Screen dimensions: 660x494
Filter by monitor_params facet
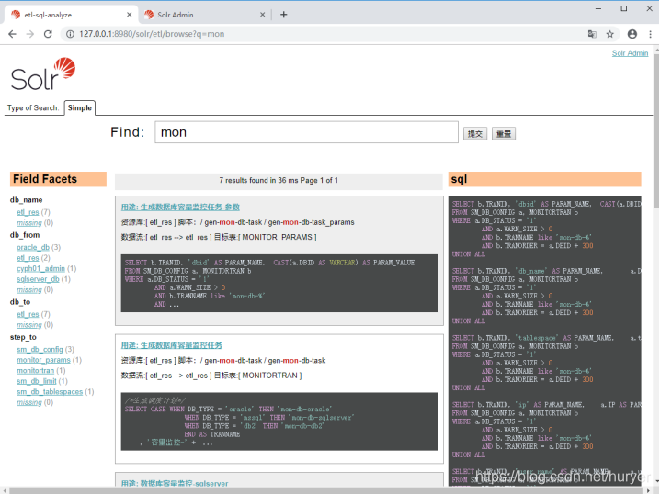tap(43, 360)
